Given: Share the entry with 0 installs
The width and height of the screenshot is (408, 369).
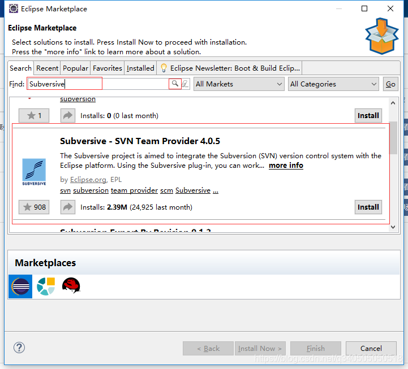Looking at the screenshot, I should click(68, 115).
